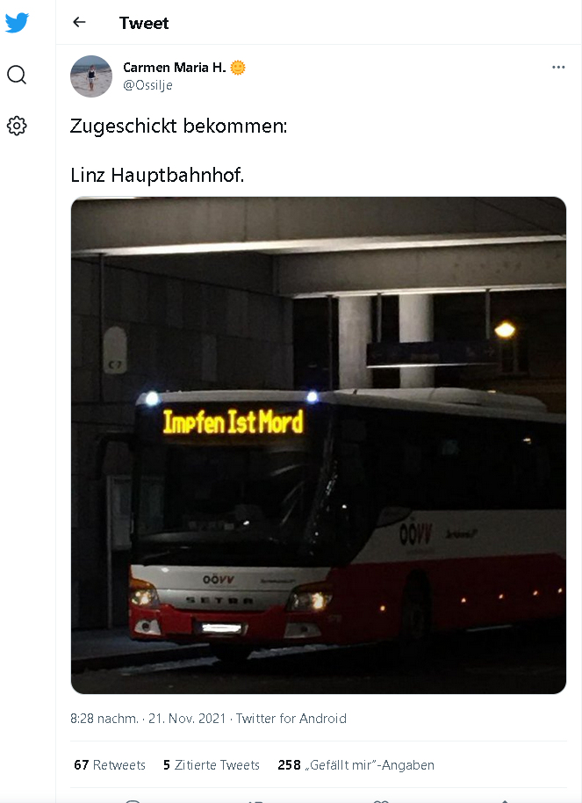Click the sun emoji next to the name

coord(238,68)
